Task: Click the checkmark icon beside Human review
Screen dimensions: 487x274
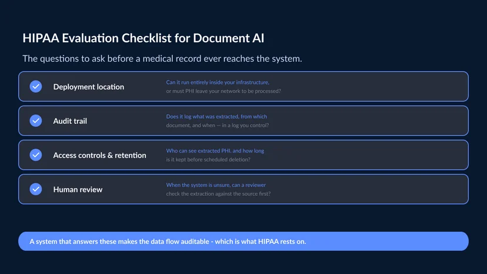Action: [x=36, y=189]
